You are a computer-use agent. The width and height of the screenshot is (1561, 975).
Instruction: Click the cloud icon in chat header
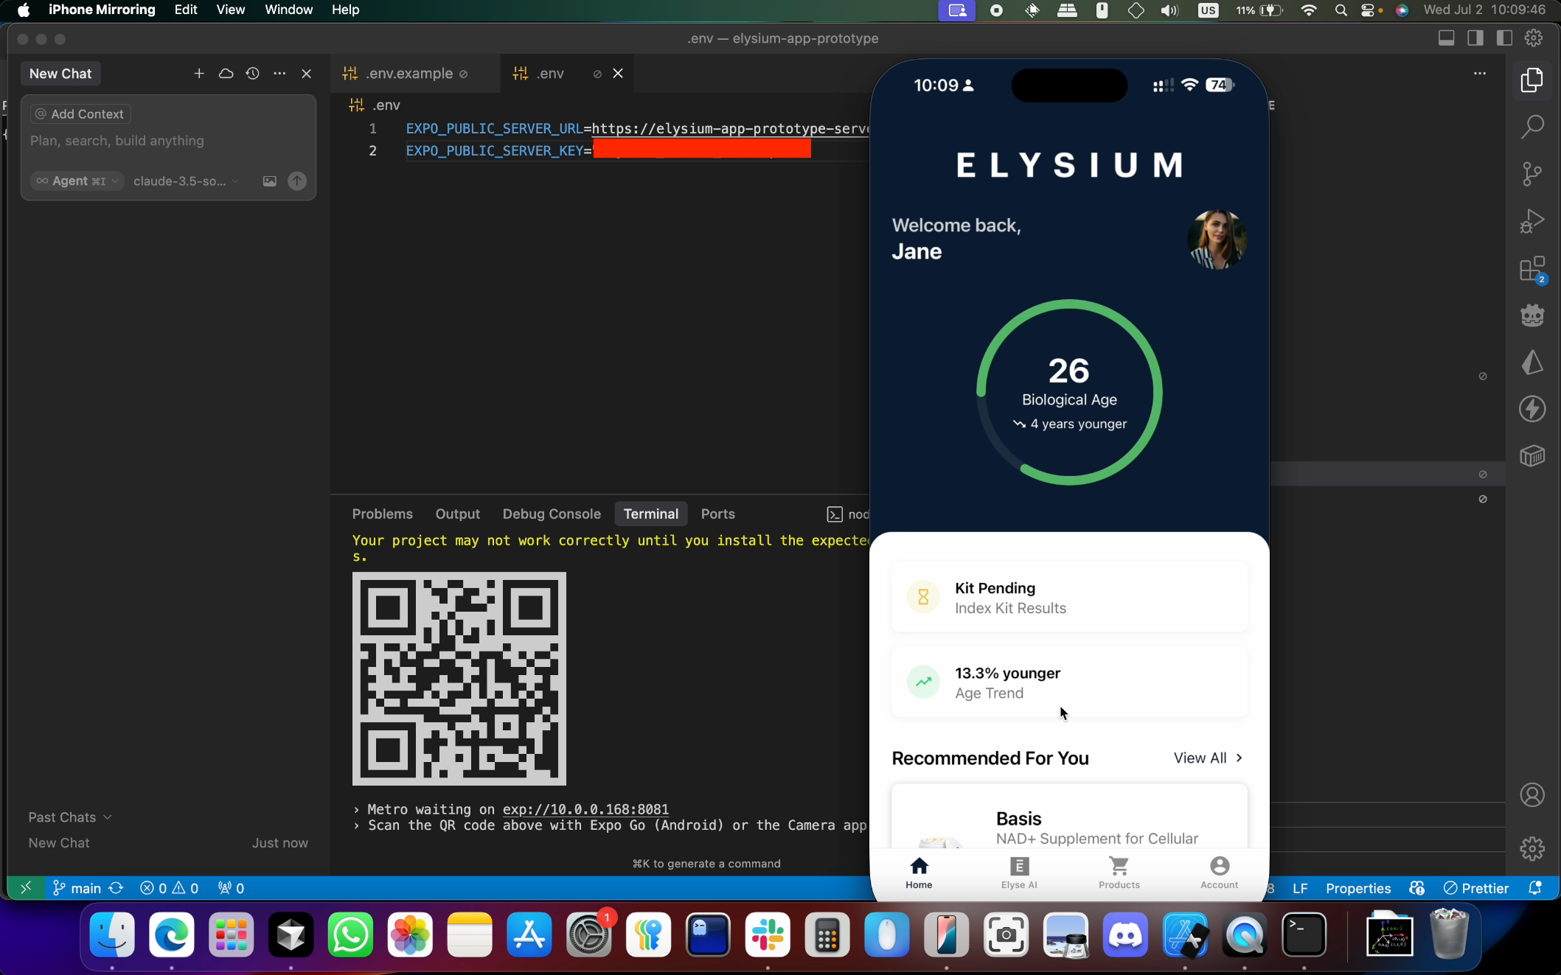point(226,74)
